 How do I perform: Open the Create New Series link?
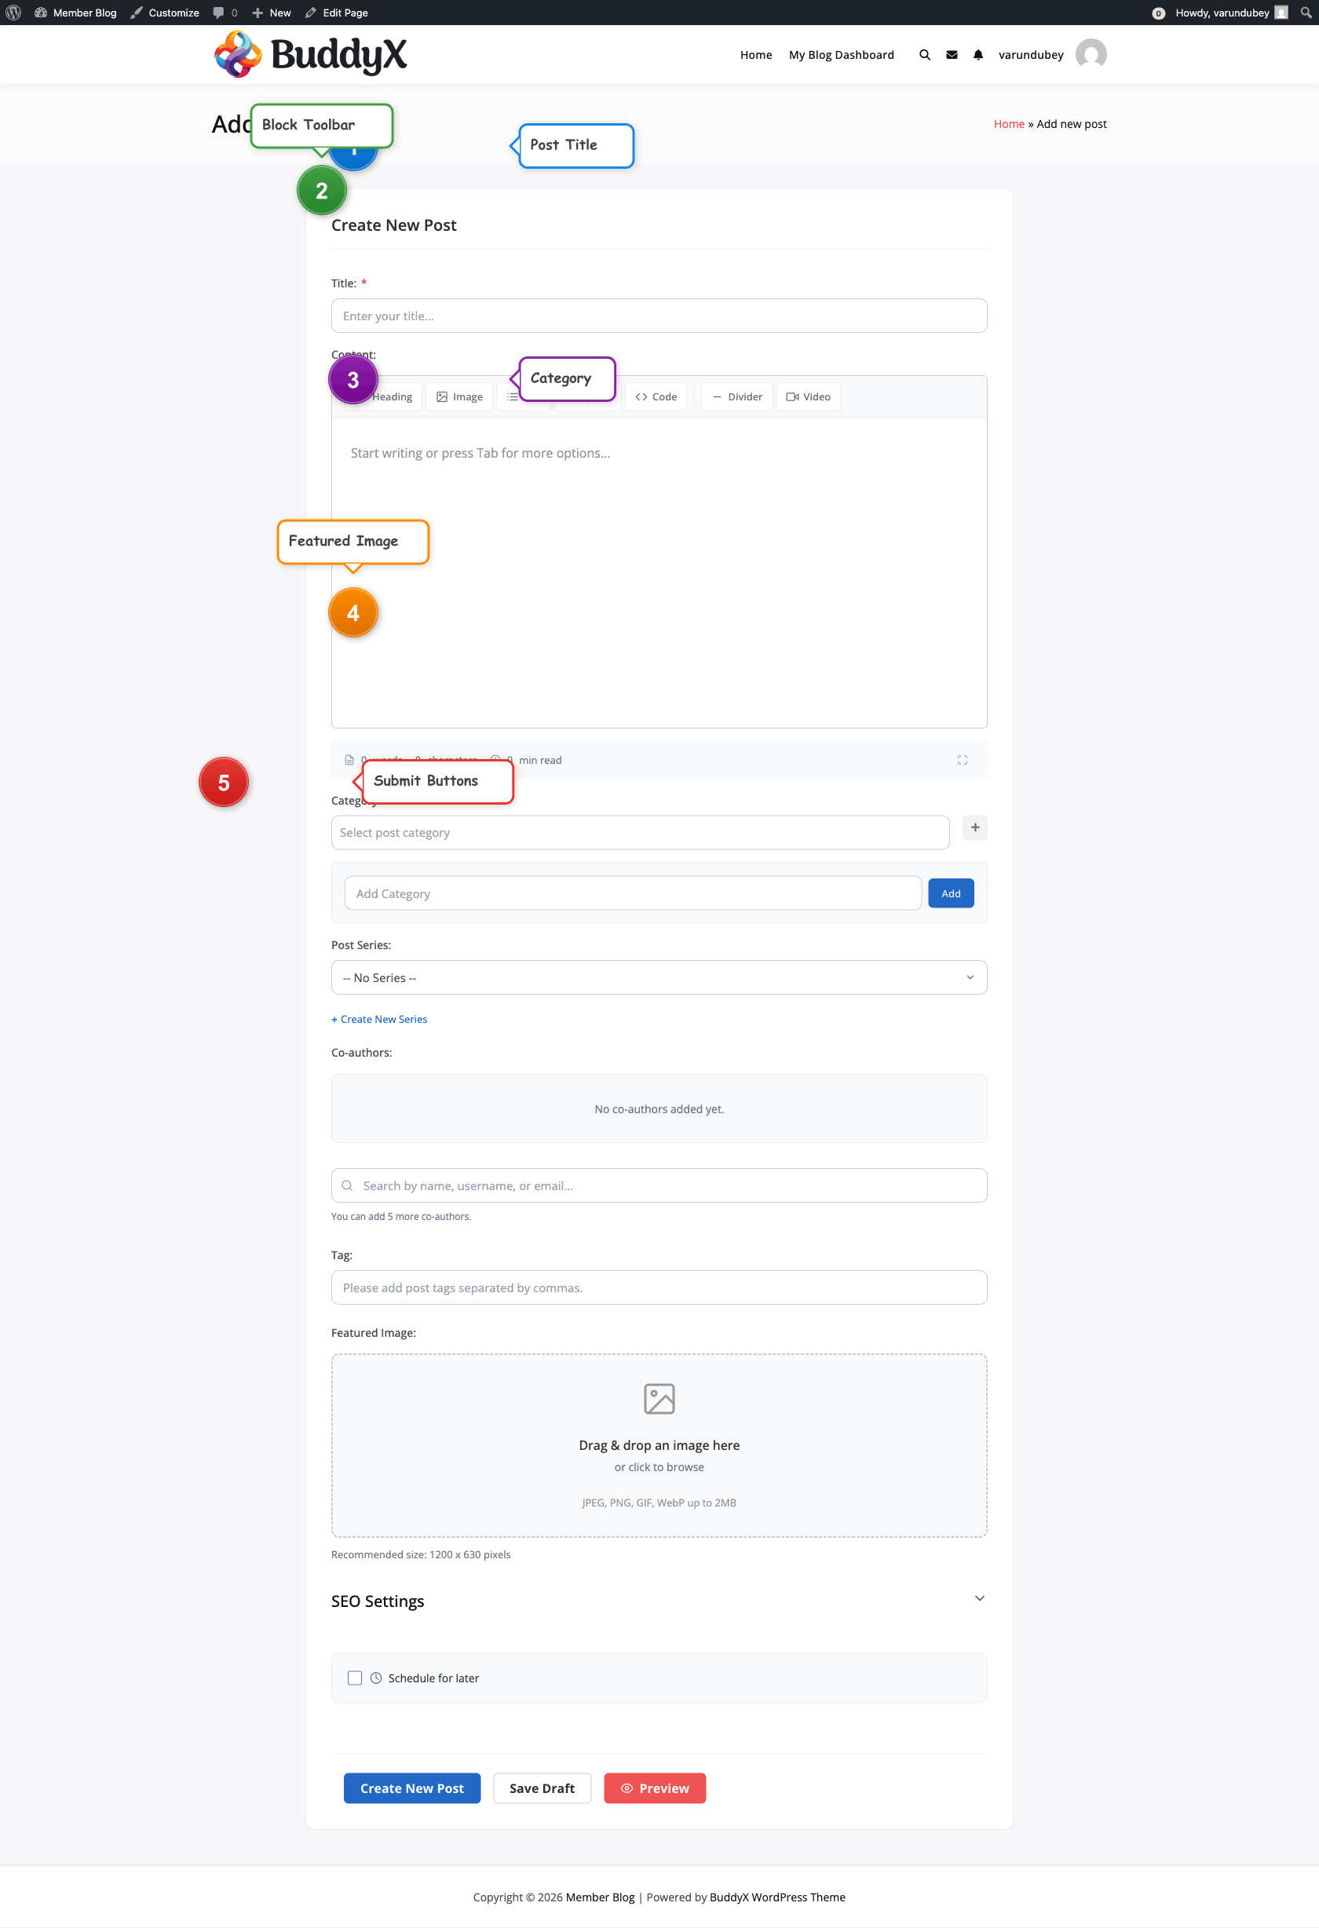[378, 1019]
